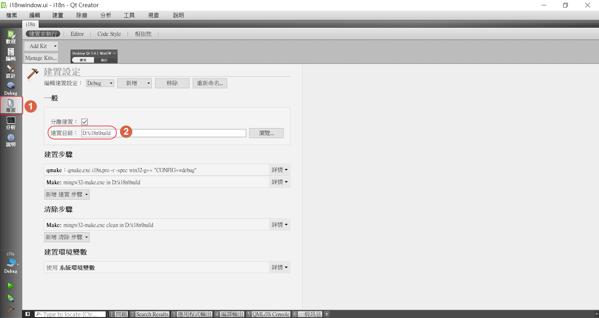This screenshot has height=318, width=599.
Task: Click the 瀏覽... browse button
Action: pos(266,133)
